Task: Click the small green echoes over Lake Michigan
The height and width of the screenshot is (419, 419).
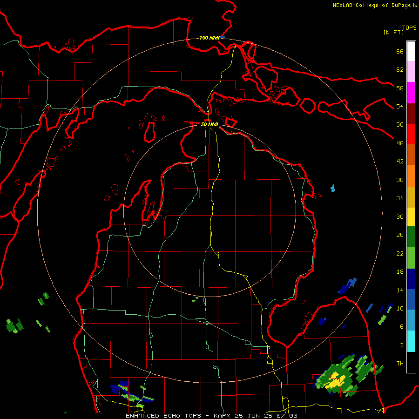Action: [44, 299]
